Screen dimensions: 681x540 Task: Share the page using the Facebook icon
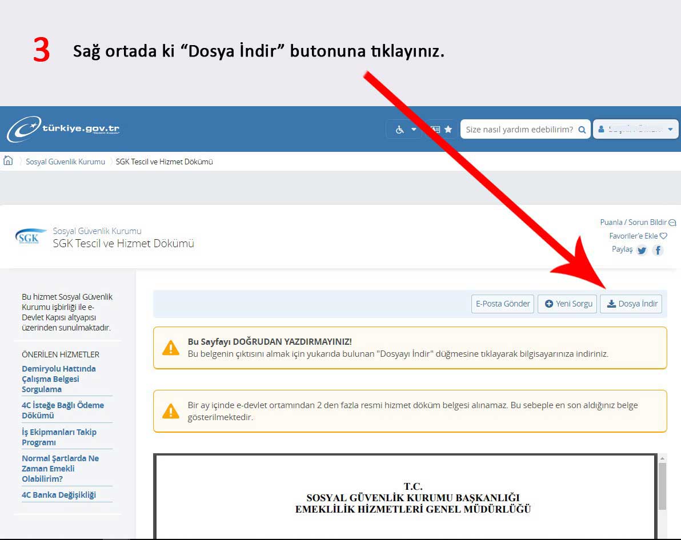[658, 250]
